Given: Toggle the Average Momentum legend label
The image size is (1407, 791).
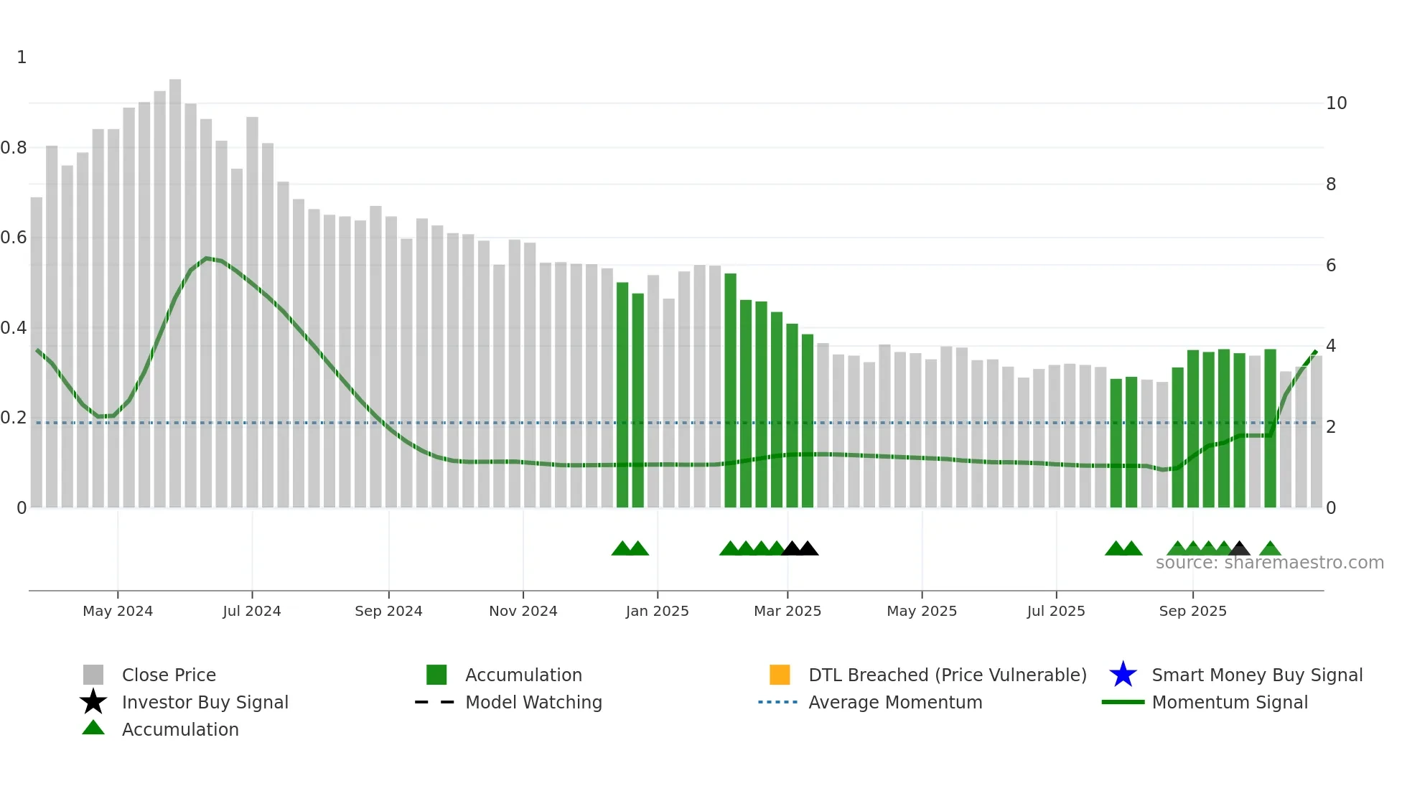Looking at the screenshot, I should click(895, 702).
